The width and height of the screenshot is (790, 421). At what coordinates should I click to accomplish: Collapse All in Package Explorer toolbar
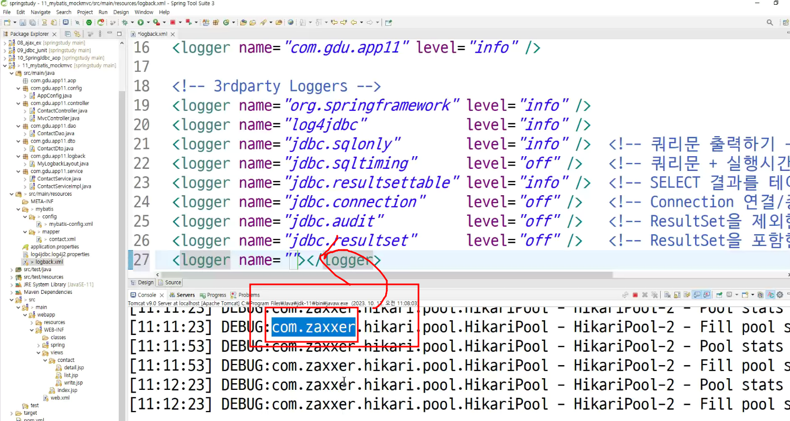68,34
